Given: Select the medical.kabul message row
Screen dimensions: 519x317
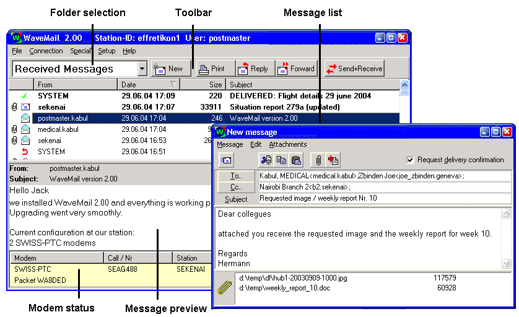Looking at the screenshot, I should 110,129.
